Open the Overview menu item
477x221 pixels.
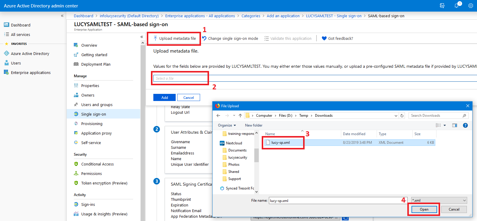pos(89,45)
